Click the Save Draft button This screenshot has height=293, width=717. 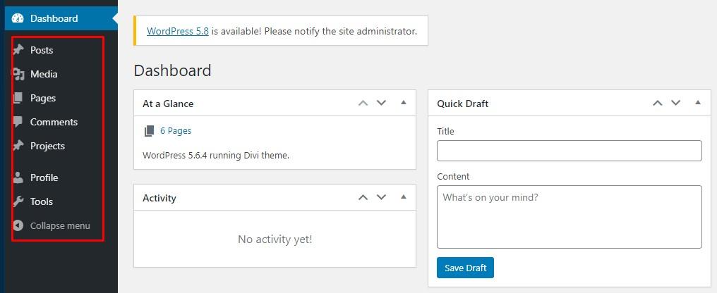pyautogui.click(x=465, y=268)
